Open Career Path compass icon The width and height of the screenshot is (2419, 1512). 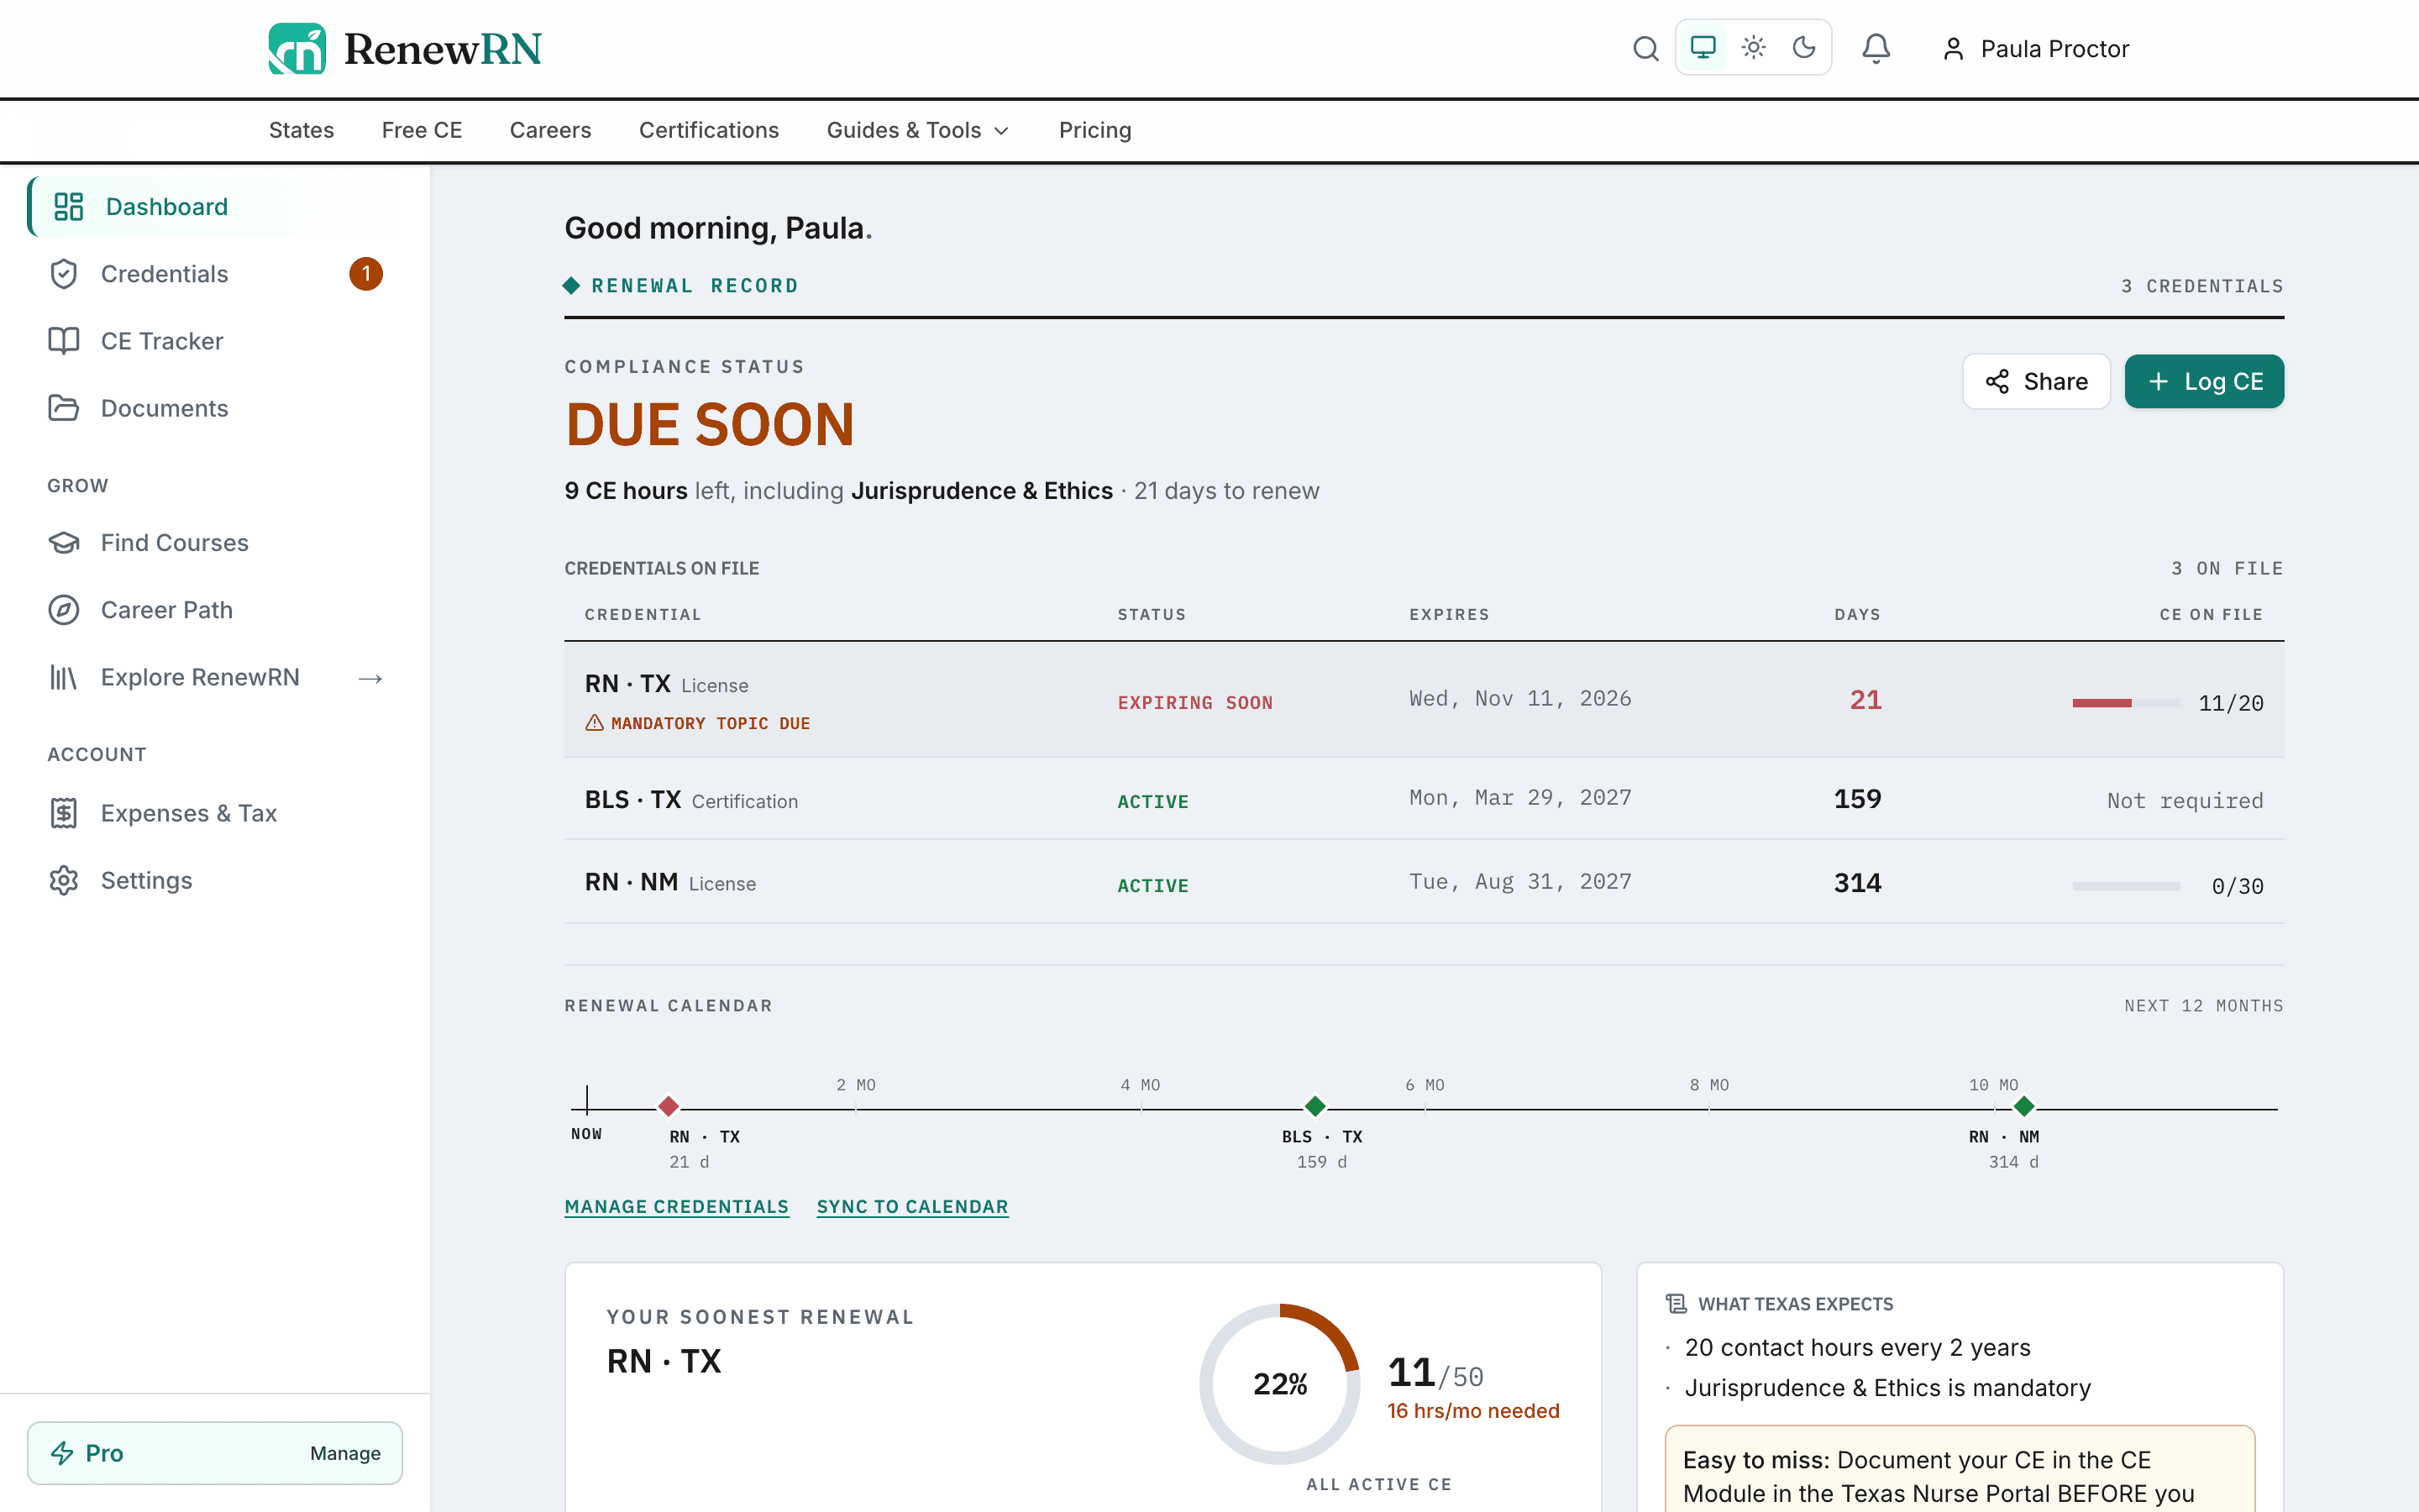coord(64,610)
